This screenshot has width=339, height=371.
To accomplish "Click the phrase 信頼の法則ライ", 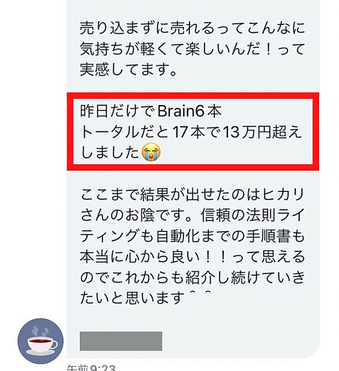I will (253, 215).
